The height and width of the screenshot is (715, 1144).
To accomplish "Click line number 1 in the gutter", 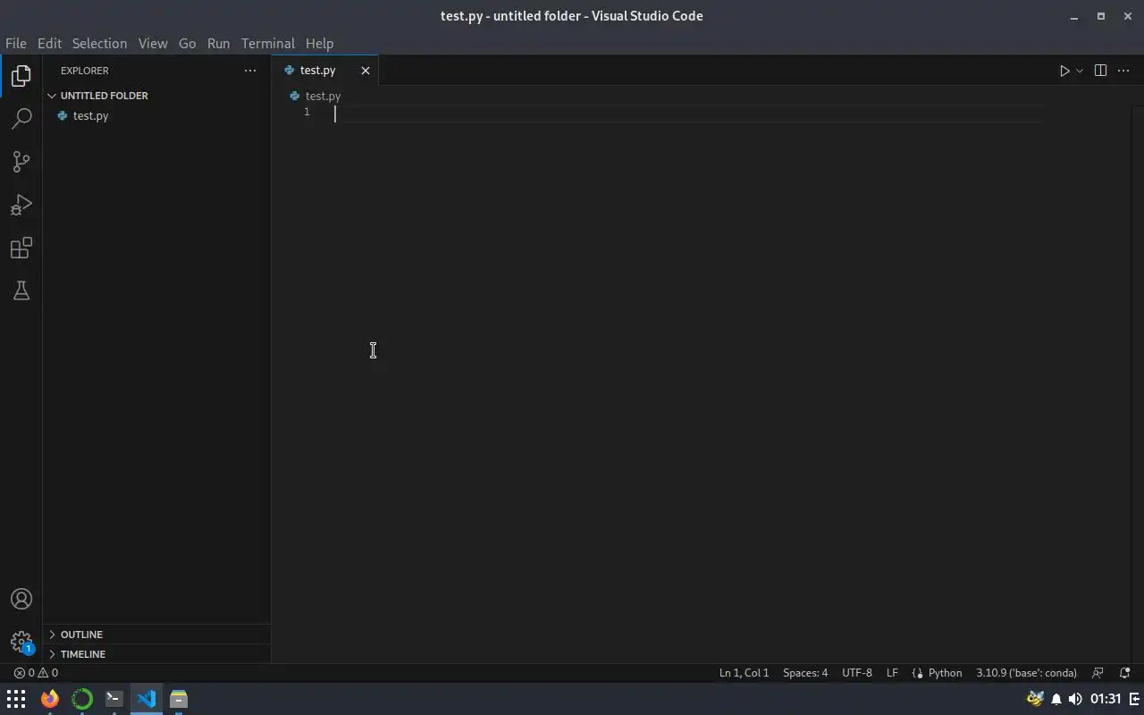I will [307, 112].
